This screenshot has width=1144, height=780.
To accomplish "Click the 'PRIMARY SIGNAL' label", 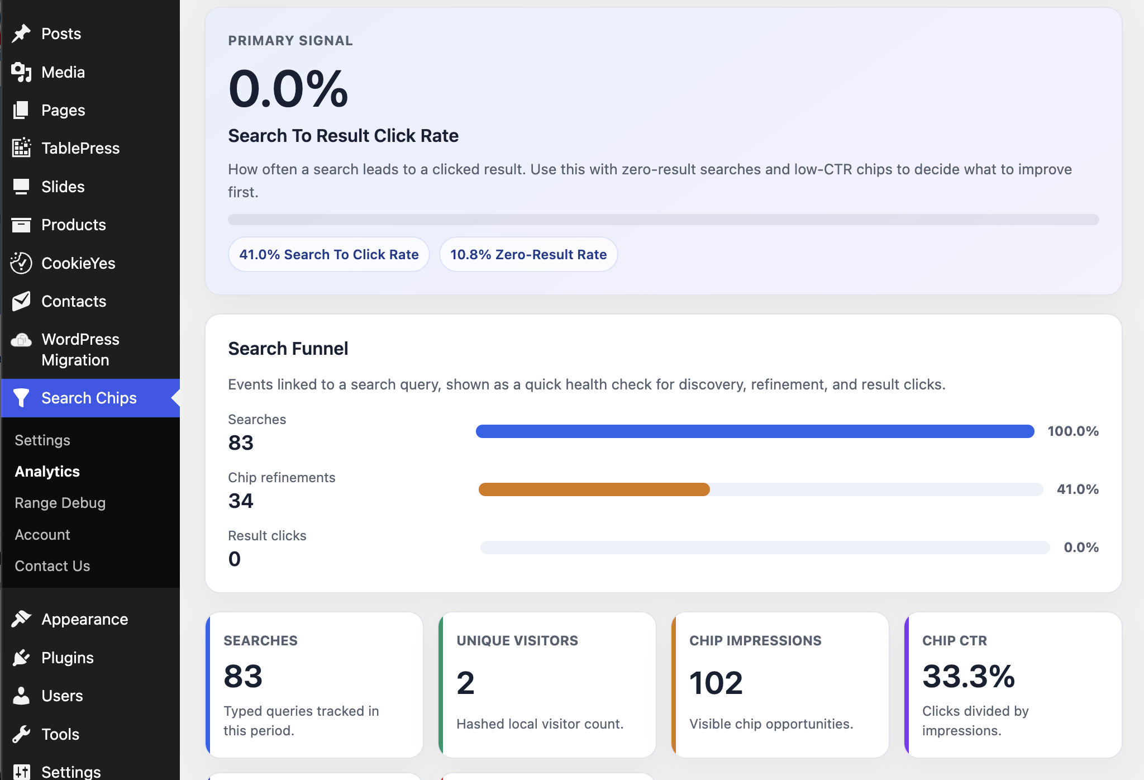I will (290, 41).
